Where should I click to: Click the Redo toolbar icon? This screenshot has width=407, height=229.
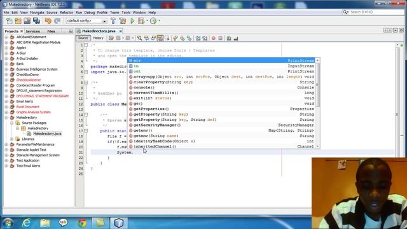click(x=57, y=21)
